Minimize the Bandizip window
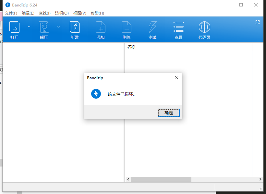 click(x=226, y=5)
